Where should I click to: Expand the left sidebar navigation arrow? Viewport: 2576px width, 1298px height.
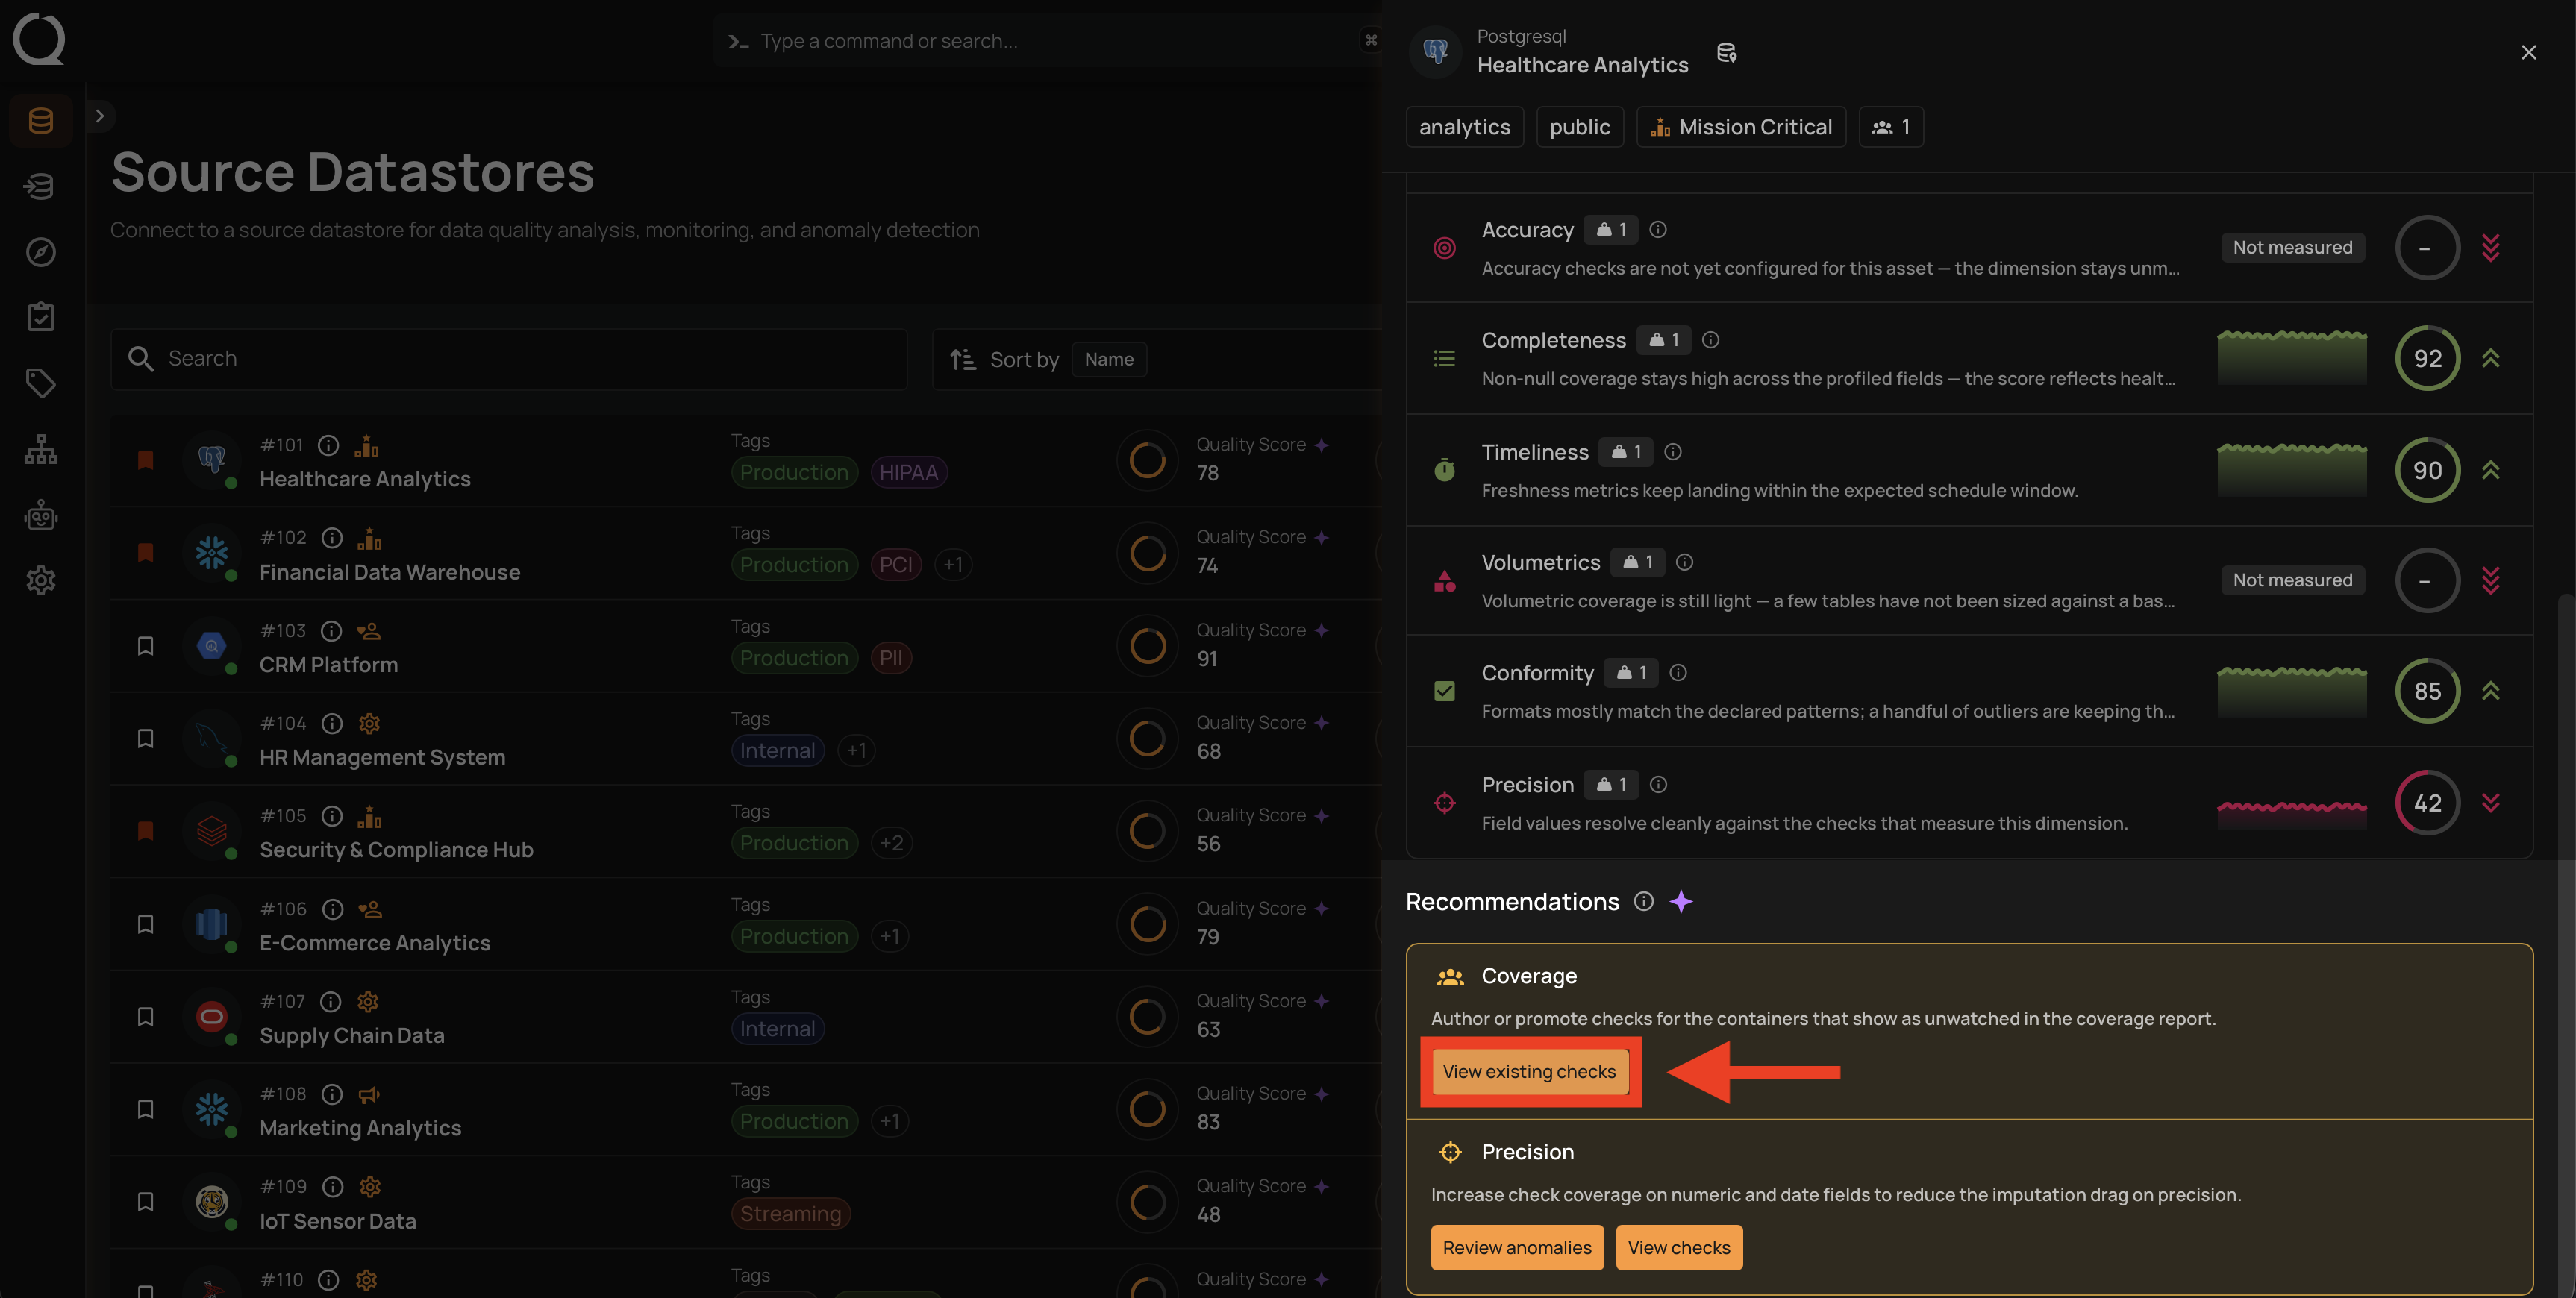coord(99,116)
